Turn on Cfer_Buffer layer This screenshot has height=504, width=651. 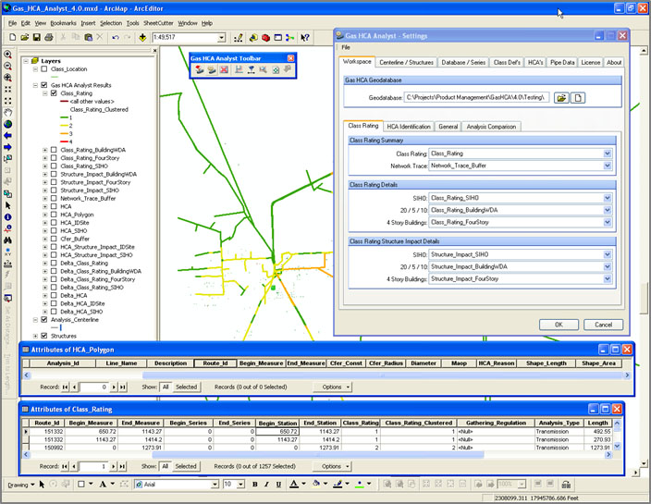(54, 239)
